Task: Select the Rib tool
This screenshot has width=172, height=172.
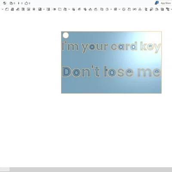Action: tap(23, 9)
